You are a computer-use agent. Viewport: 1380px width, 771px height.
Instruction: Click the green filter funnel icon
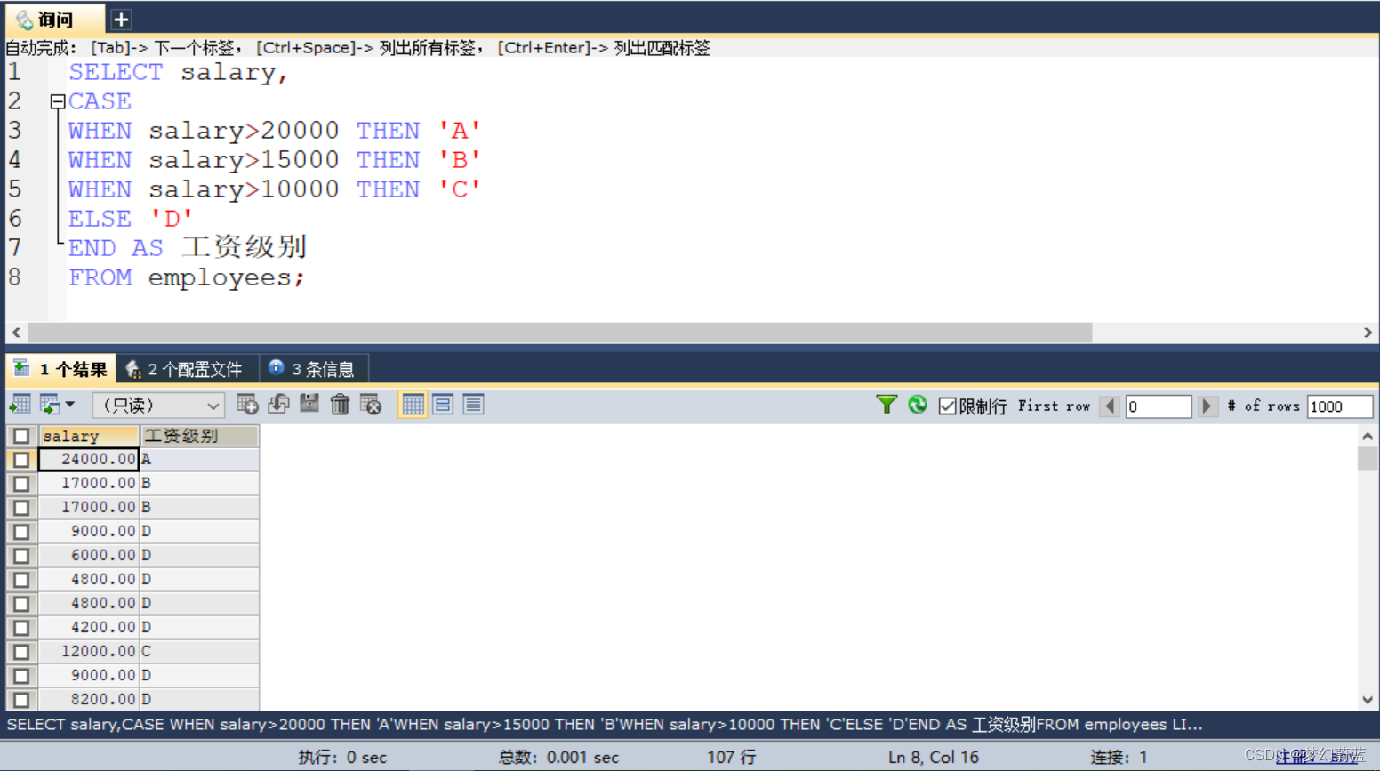click(x=887, y=405)
